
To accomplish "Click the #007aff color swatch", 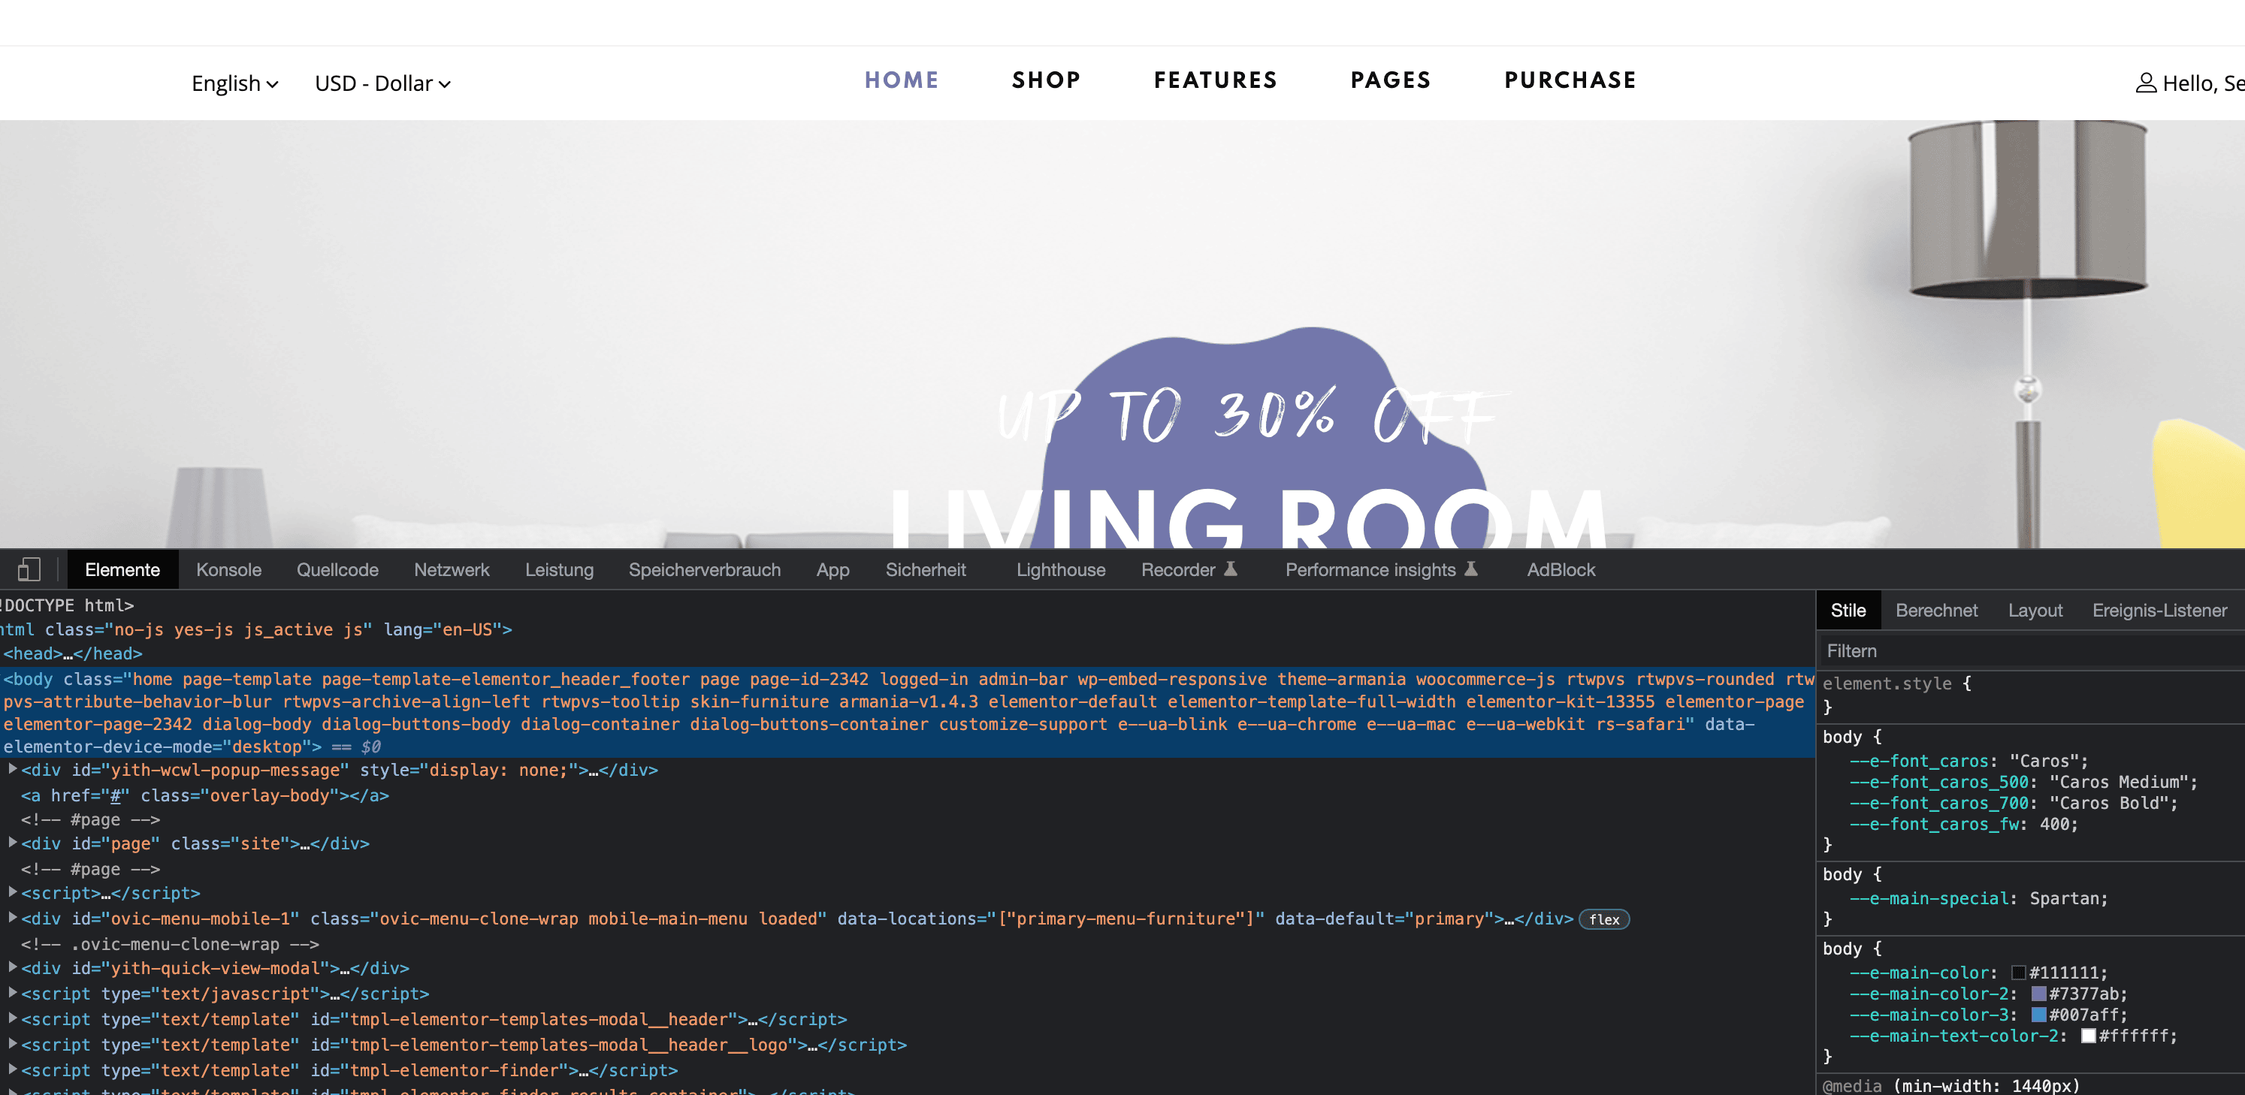I will click(x=2038, y=1014).
